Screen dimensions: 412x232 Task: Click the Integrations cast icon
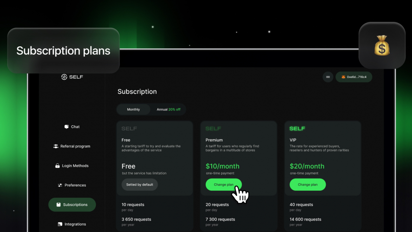pyautogui.click(x=60, y=224)
